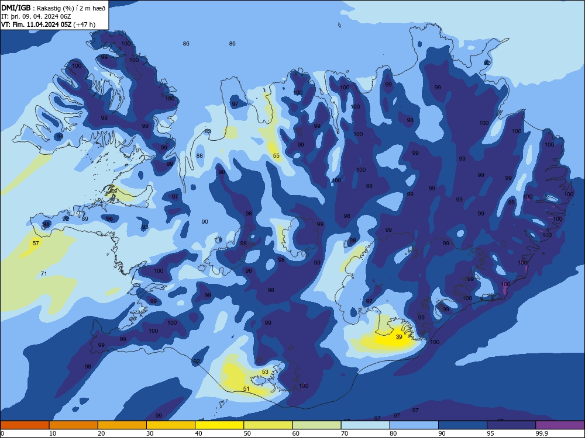585x438 pixels.
Task: Click the humidity value 93 on the map
Action: pyautogui.click(x=145, y=227)
